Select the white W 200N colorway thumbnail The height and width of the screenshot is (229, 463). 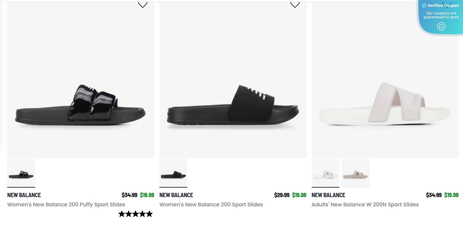(325, 173)
